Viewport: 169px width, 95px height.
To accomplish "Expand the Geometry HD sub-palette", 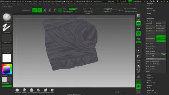I will click(x=151, y=11).
